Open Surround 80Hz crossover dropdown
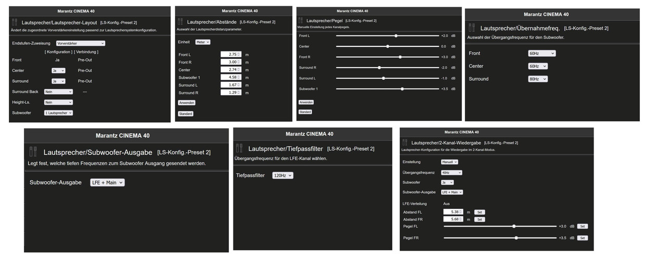Screen dimensions: 667x262 (538, 79)
